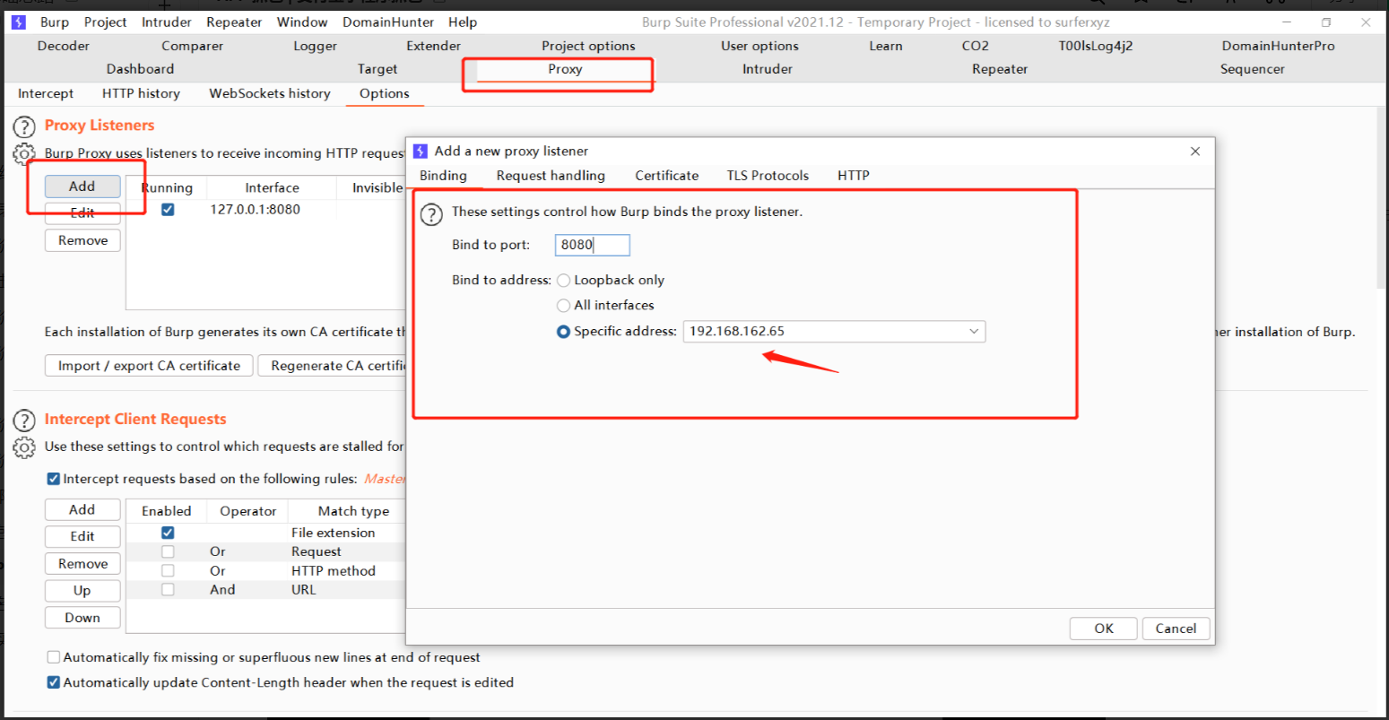Viewport: 1389px width, 720px height.
Task: Open the Window menu
Action: [302, 22]
